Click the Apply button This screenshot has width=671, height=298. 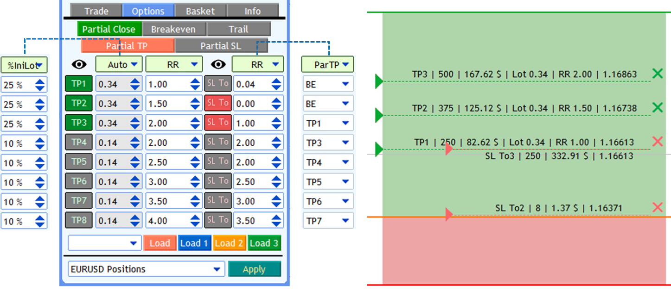255,269
